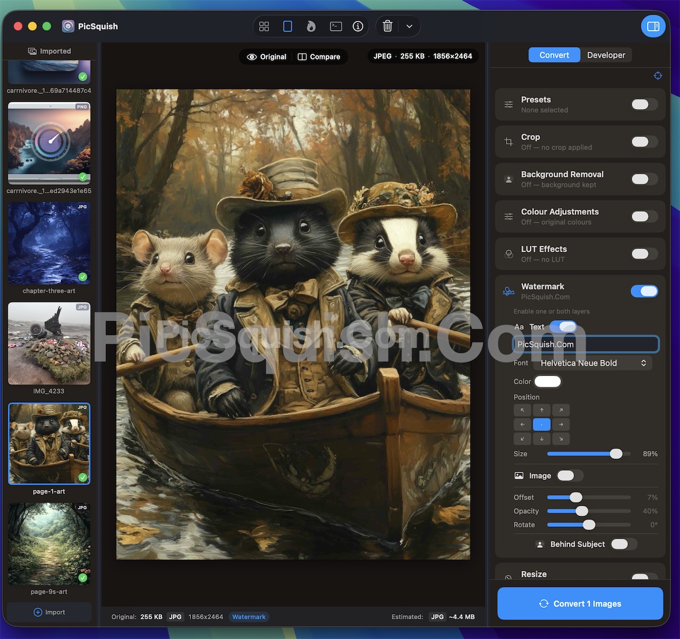This screenshot has width=680, height=639.
Task: Enable the Crop toggle
Action: pos(645,142)
